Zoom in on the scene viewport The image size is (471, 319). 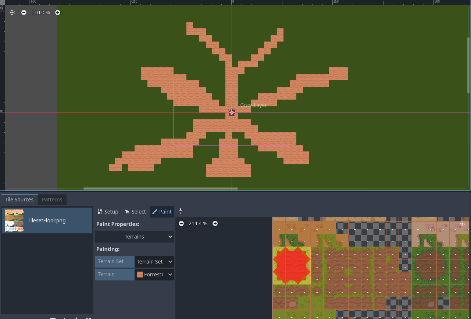tap(58, 12)
